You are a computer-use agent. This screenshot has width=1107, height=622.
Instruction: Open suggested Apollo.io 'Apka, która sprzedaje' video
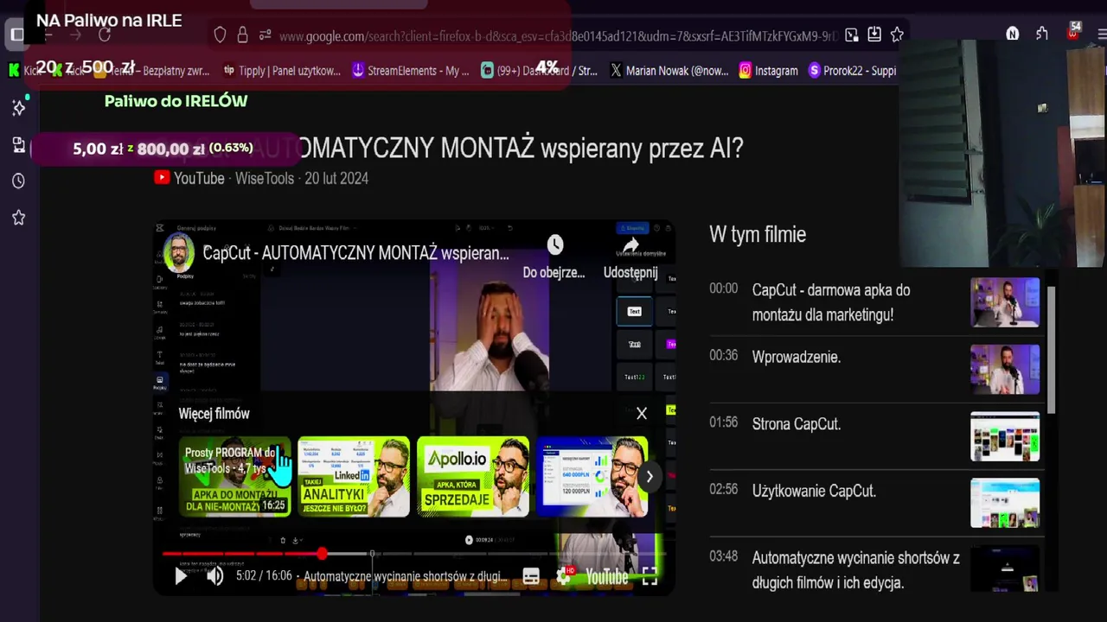(x=473, y=476)
